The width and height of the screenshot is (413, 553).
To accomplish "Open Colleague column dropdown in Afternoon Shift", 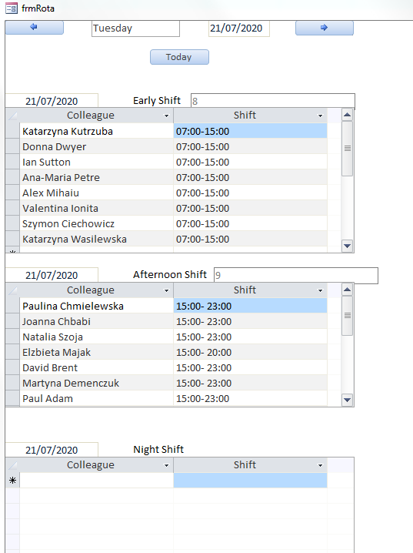I will tap(166, 290).
